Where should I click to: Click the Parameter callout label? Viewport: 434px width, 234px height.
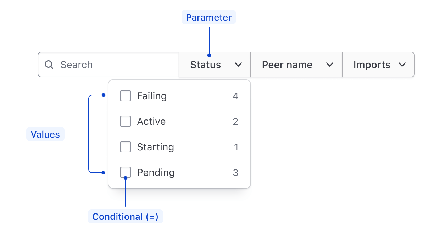click(x=208, y=17)
